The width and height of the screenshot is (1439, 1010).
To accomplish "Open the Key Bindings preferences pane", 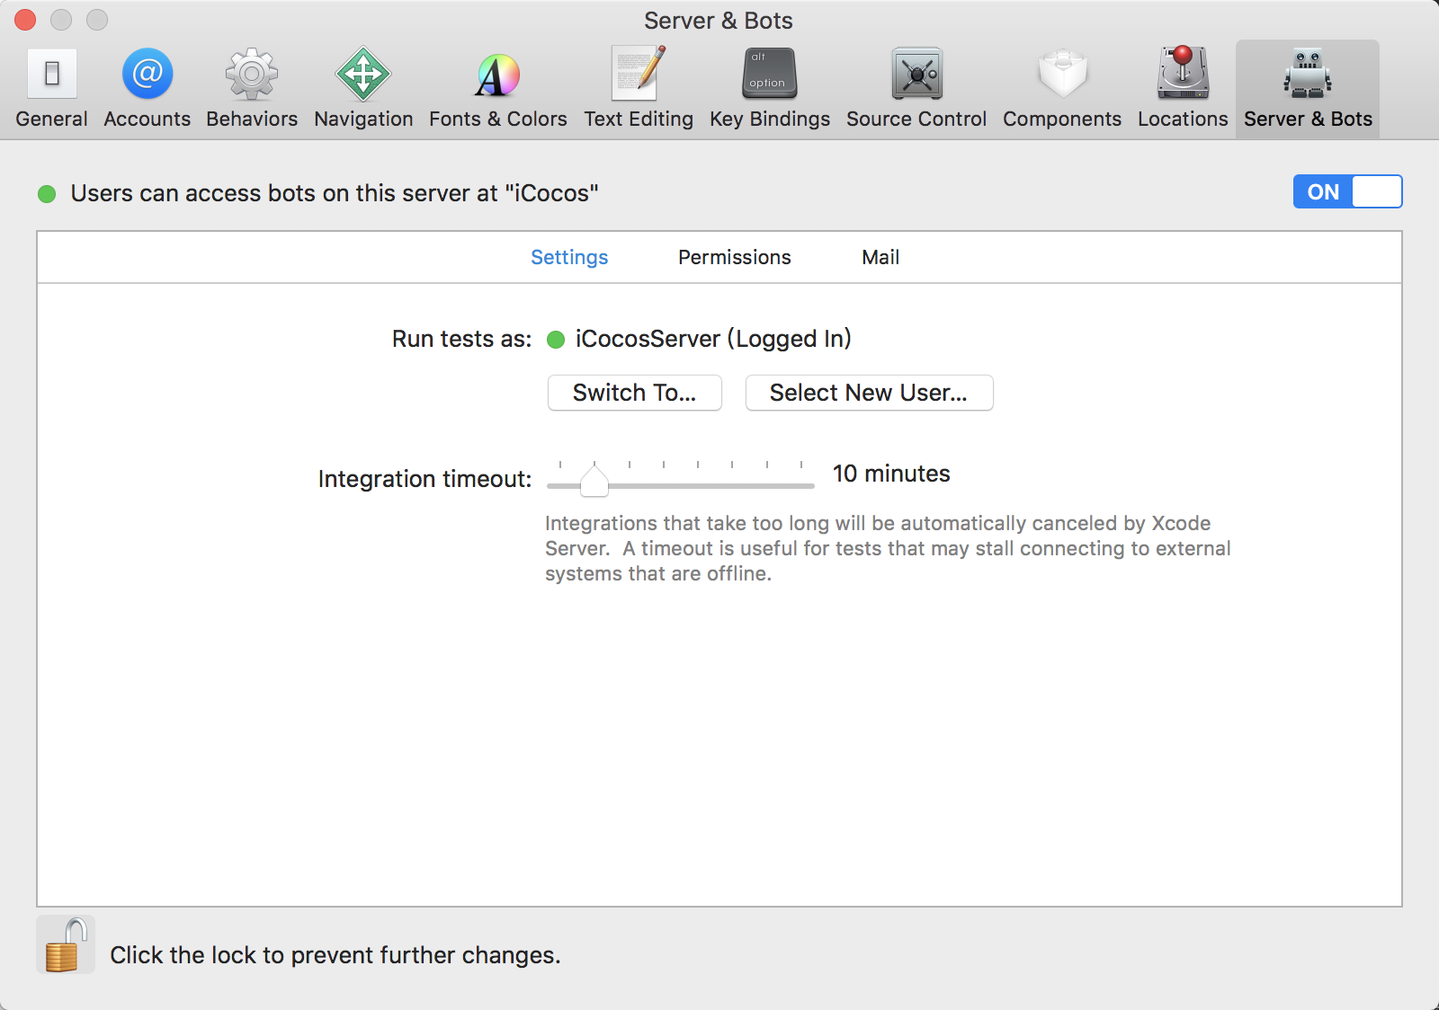I will click(770, 89).
